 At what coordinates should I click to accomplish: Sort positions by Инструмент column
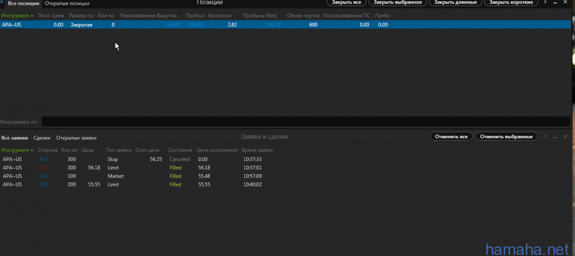point(17,16)
